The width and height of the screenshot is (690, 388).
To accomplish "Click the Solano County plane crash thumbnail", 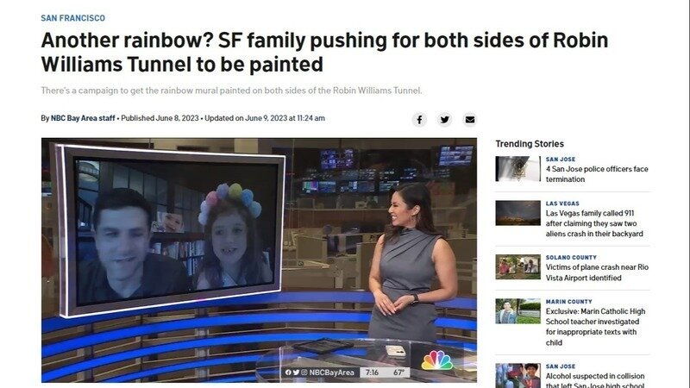I will tap(518, 267).
